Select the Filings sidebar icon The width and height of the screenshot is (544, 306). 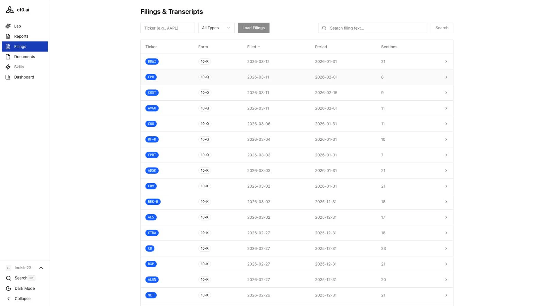8,47
